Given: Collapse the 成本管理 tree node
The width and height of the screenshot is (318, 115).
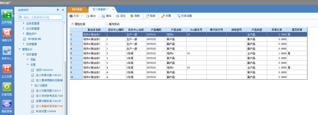Looking at the screenshot, I should tap(24, 54).
